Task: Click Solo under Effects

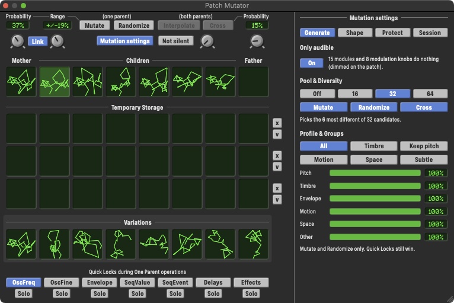Action: point(251,294)
